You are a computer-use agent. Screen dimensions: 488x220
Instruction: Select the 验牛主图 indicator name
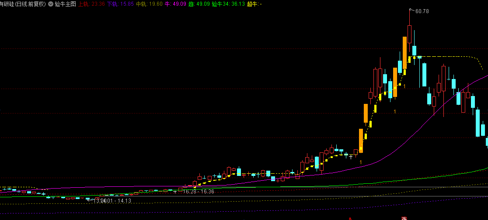(x=65, y=4)
